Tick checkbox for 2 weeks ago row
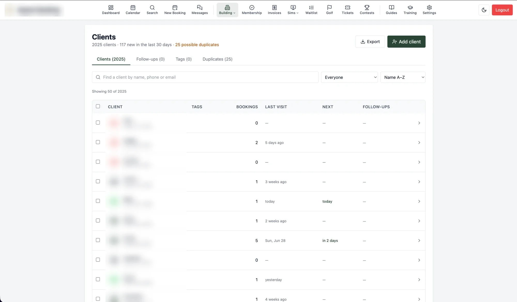This screenshot has width=517, height=302. (x=98, y=221)
